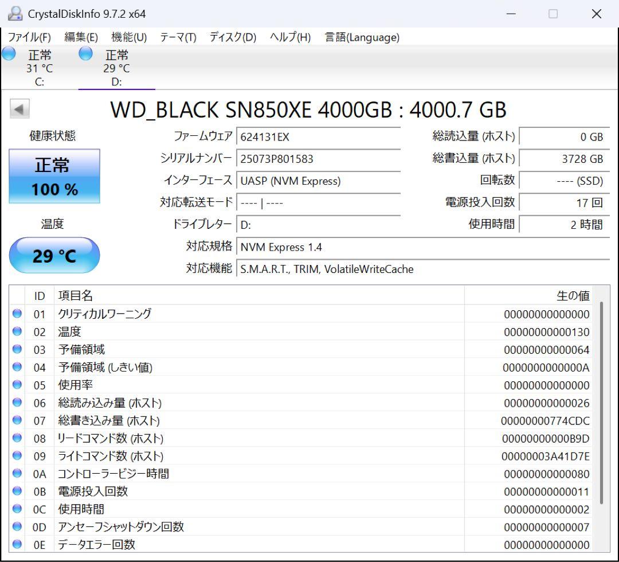This screenshot has width=619, height=562.
Task: Click the 29°C temperature indicator
Action: tap(54, 255)
